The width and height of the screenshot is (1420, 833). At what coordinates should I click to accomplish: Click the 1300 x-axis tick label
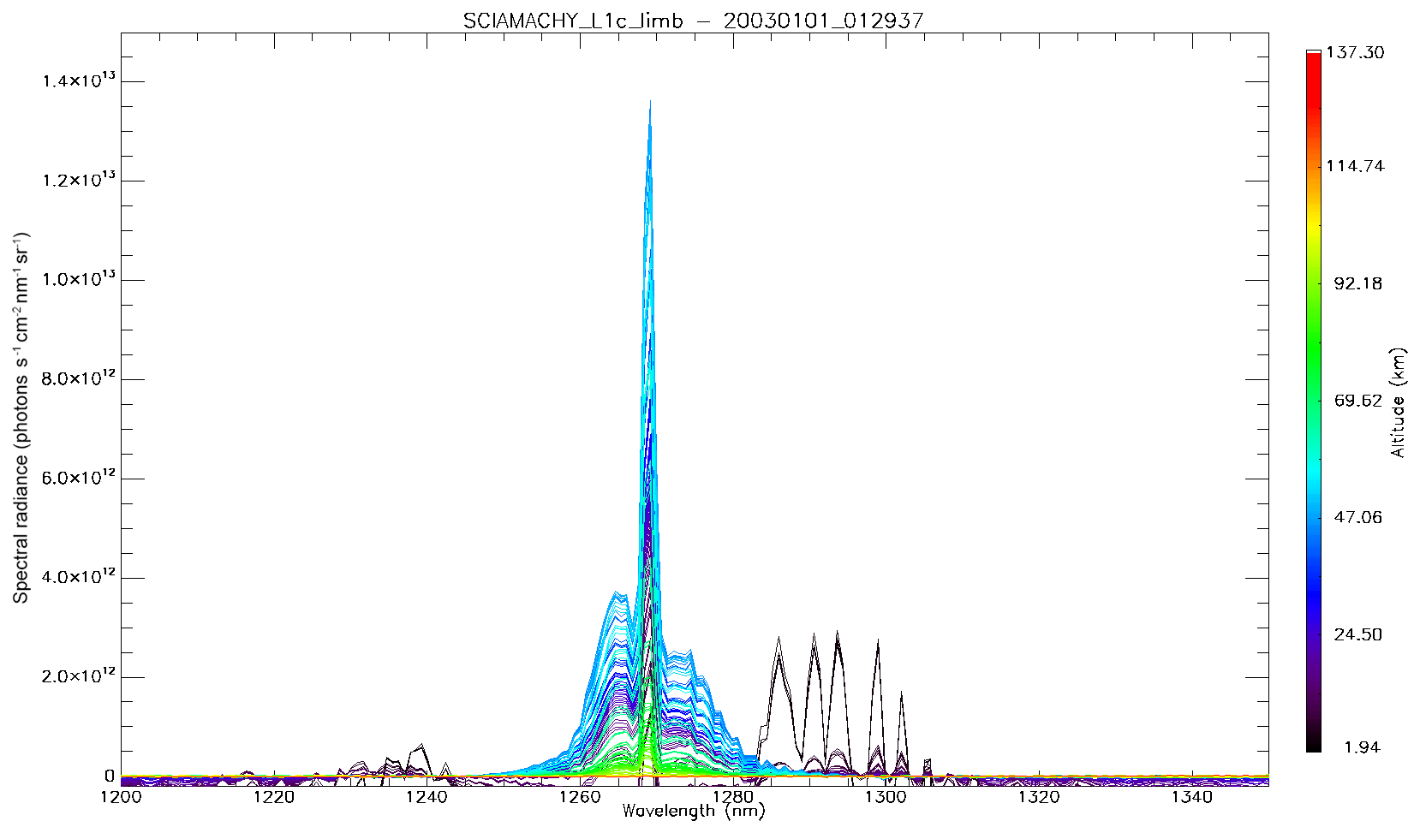[886, 797]
